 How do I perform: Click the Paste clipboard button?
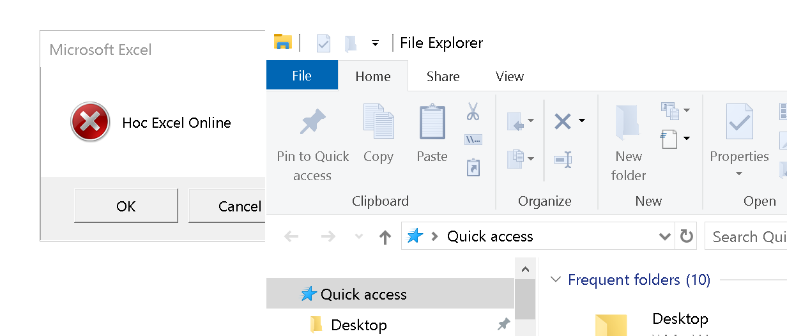[432, 134]
